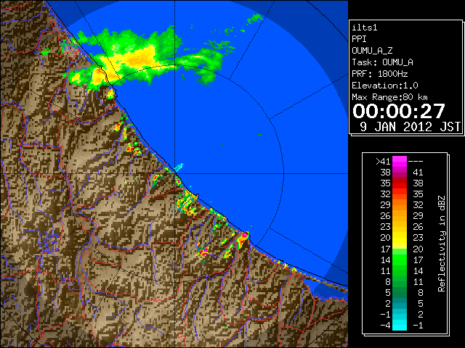
Task: Pick the cyan bottom swatch of colour bar
Action: [400, 326]
